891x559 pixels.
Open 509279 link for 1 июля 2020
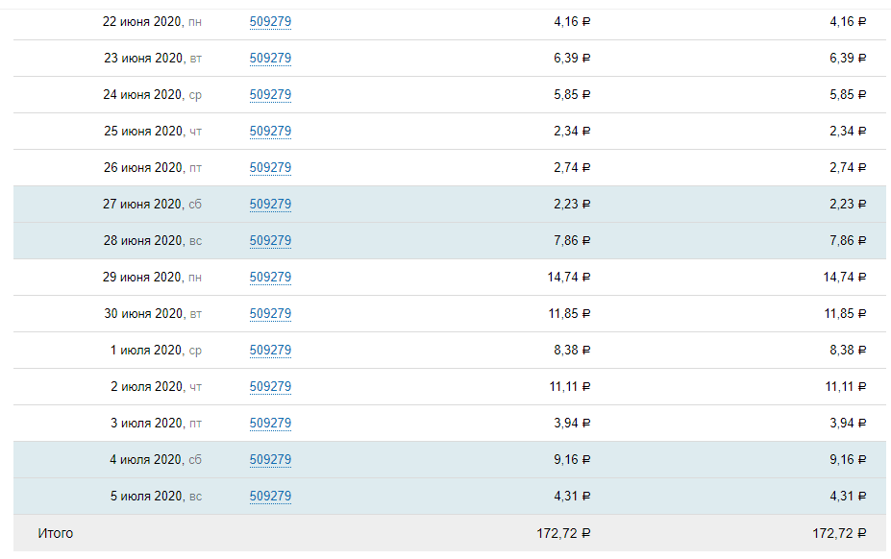(x=270, y=351)
